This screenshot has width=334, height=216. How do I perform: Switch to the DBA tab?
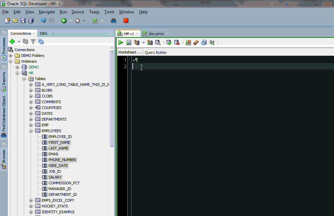click(x=44, y=33)
